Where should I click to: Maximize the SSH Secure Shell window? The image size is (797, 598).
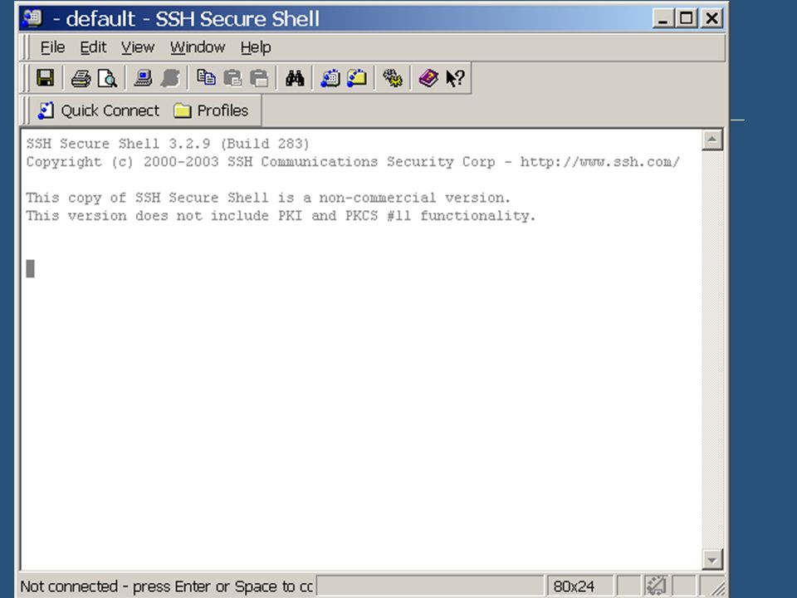click(687, 19)
